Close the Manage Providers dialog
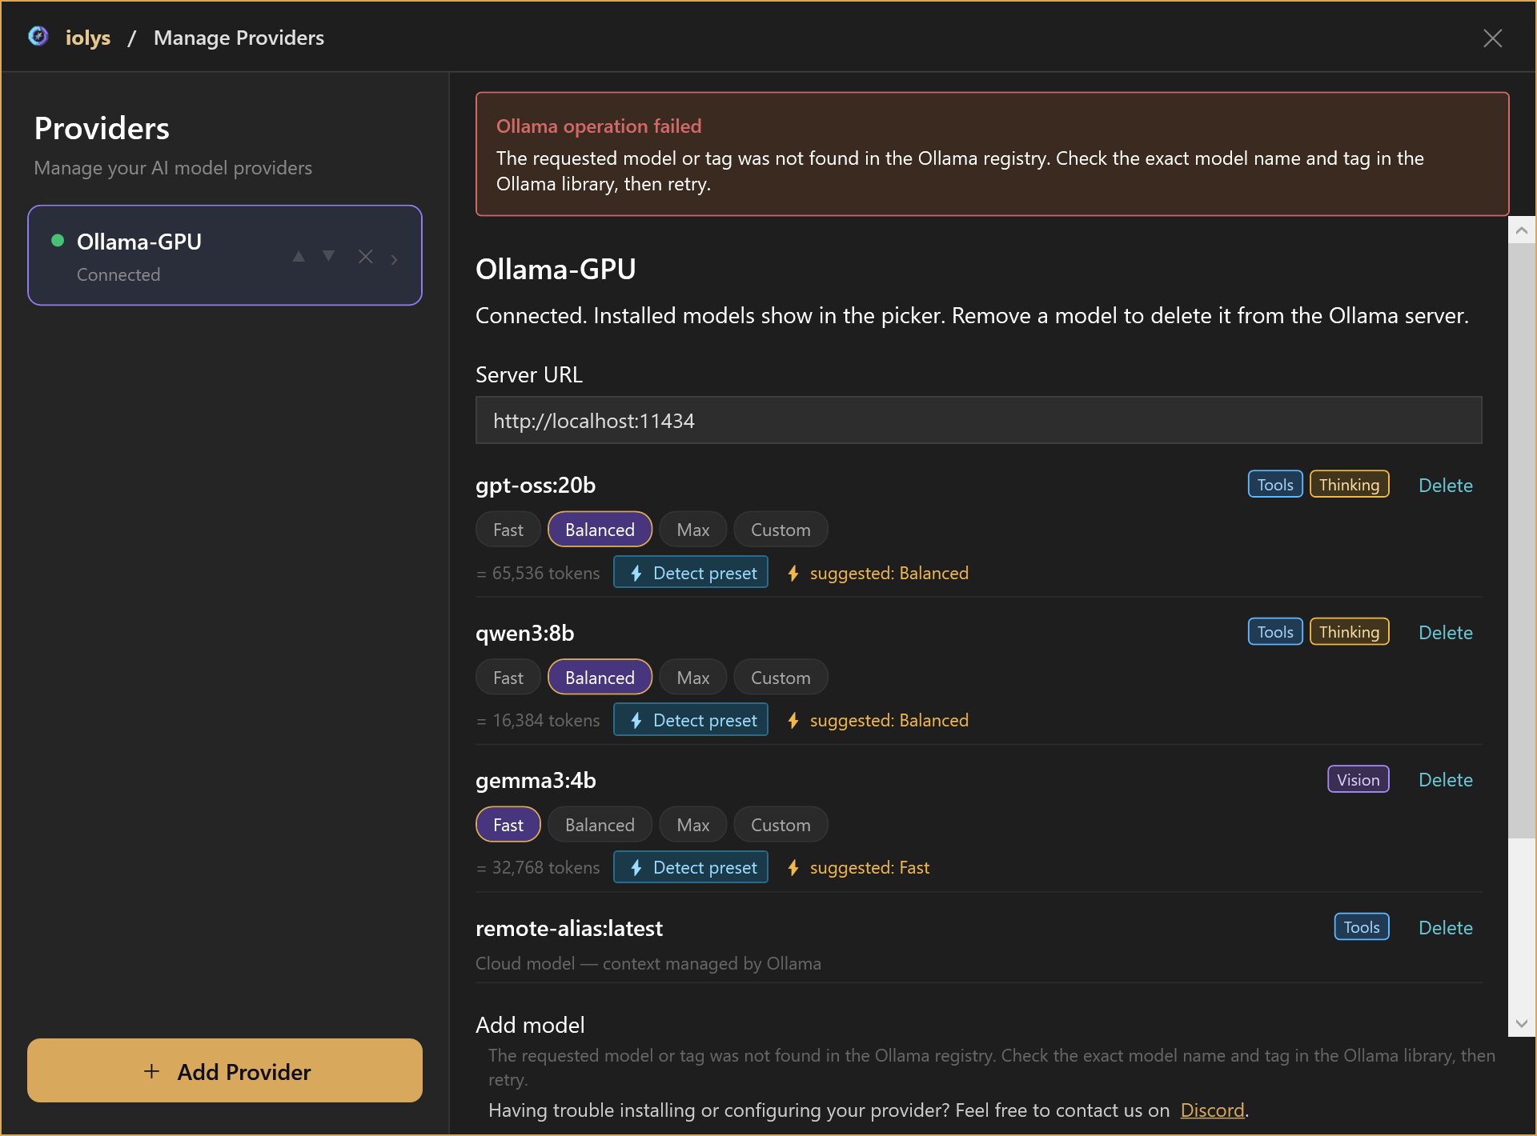The height and width of the screenshot is (1136, 1537). (x=1492, y=38)
